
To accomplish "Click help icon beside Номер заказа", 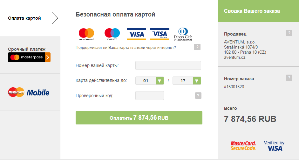I will pyautogui.click(x=289, y=78).
